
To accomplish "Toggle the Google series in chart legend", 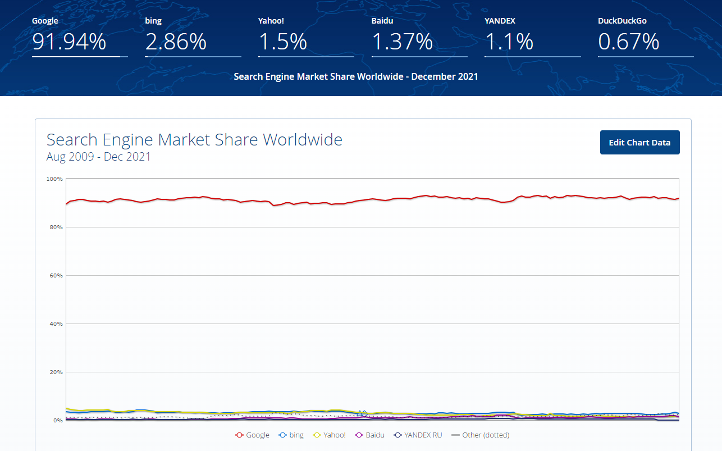I will click(252, 435).
